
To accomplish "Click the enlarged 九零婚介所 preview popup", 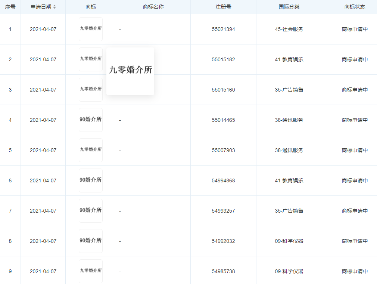I will click(x=130, y=71).
